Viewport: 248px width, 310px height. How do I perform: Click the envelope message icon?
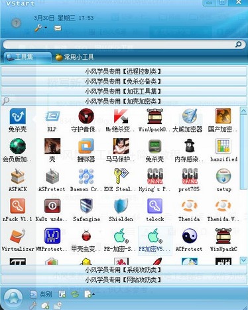coord(58,28)
